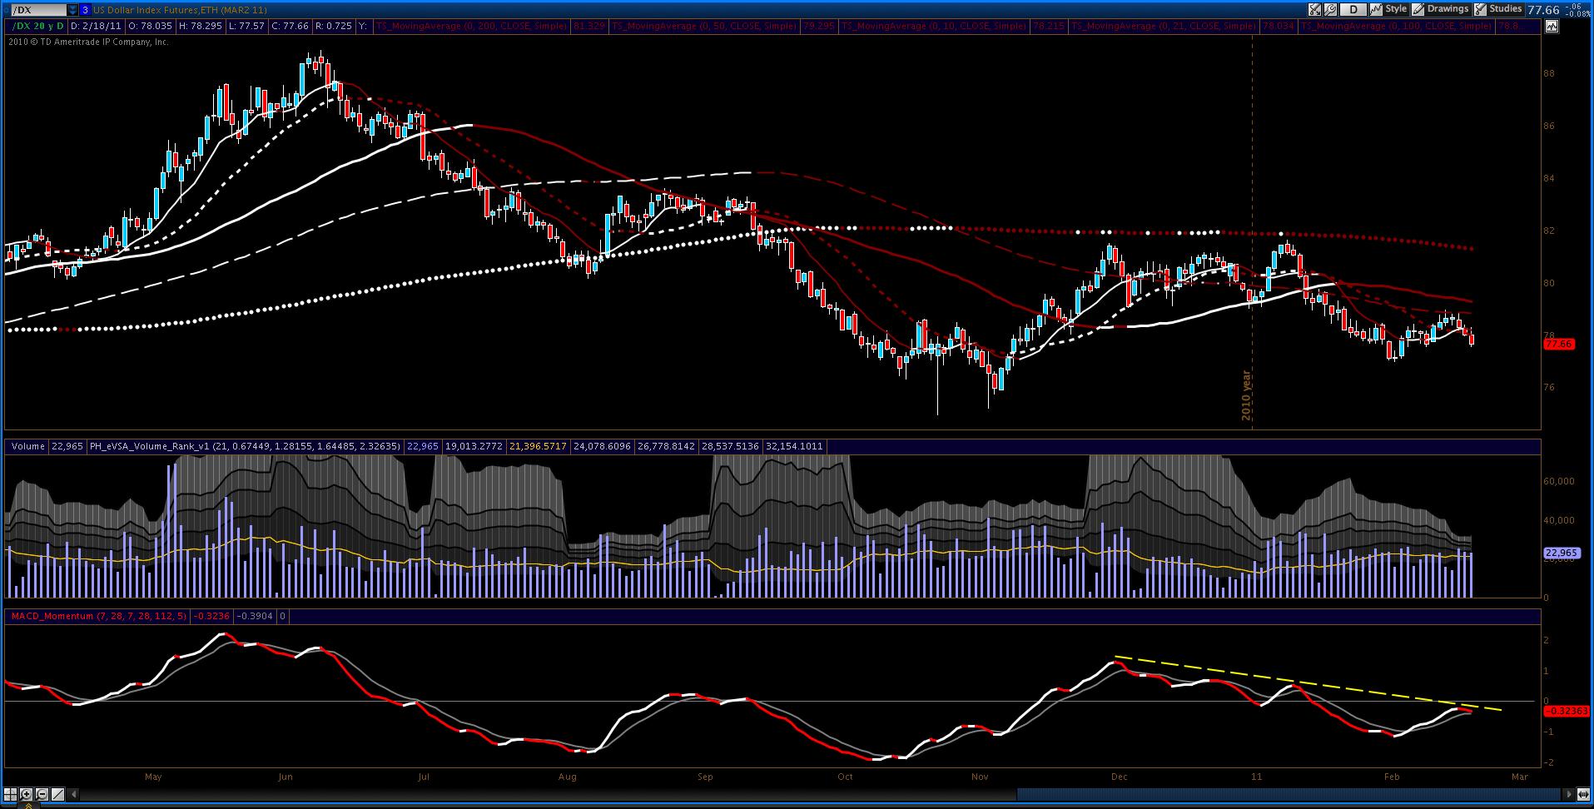Click the "Aug" label on the time axis

[567, 777]
